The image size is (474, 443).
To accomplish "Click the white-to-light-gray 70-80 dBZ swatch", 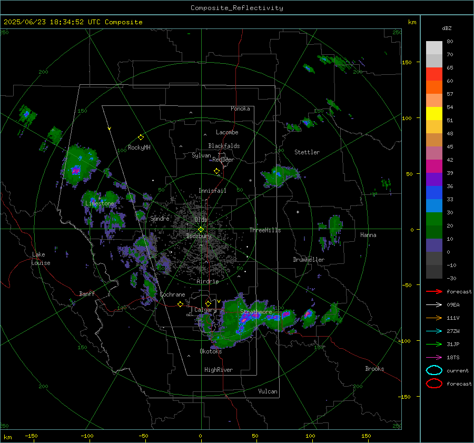I will tap(434, 48).
